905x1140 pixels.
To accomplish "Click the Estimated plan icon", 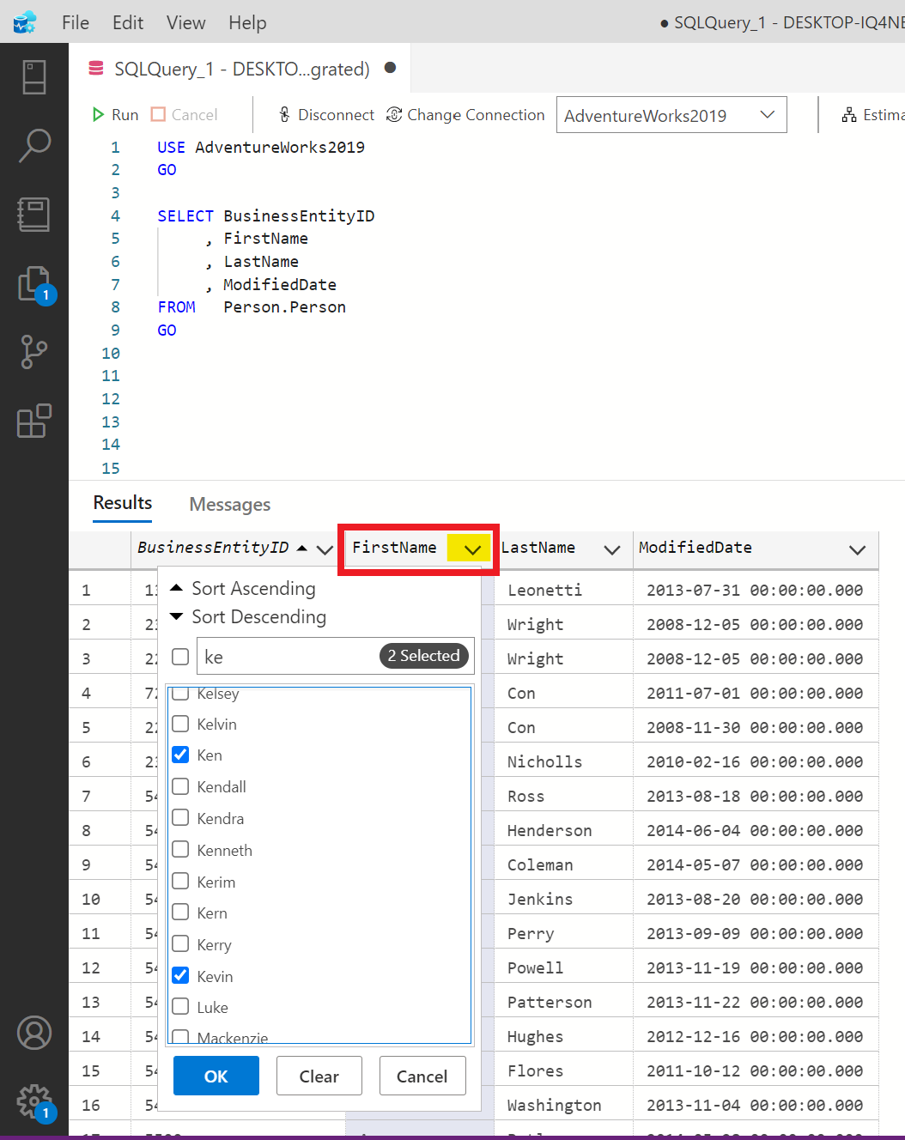I will tap(849, 115).
